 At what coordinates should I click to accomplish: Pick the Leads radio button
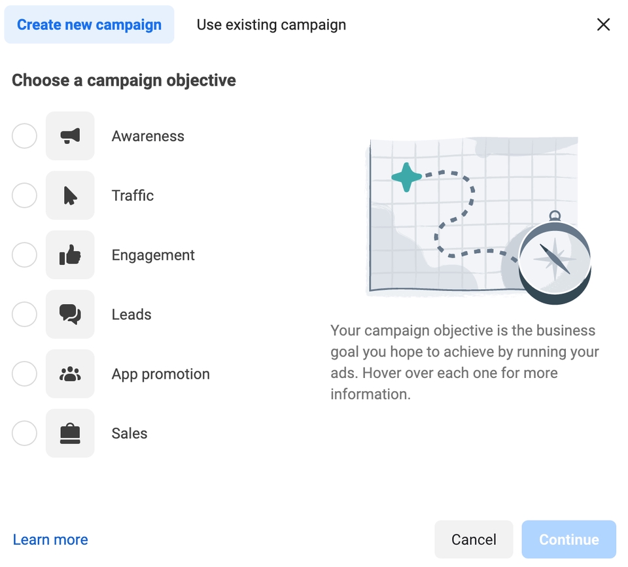point(24,315)
